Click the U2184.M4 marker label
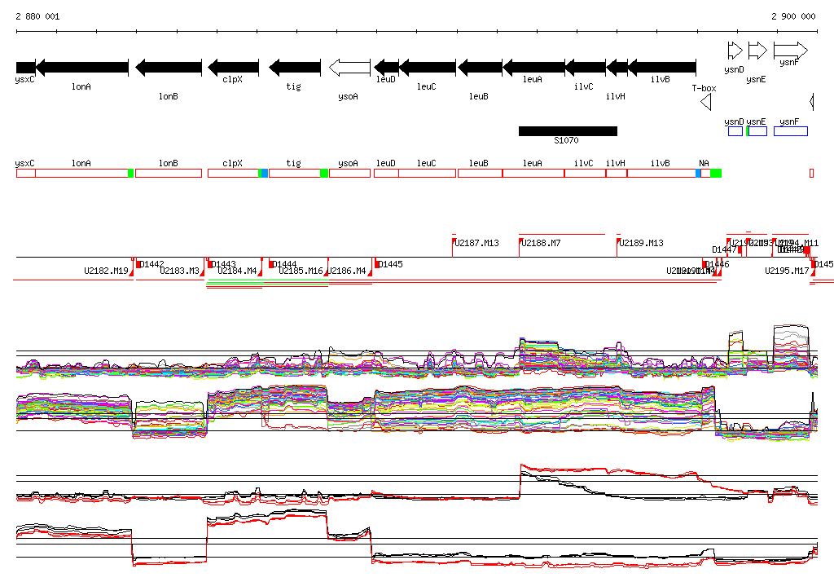Viewport: 834px width, 582px height. click(237, 271)
